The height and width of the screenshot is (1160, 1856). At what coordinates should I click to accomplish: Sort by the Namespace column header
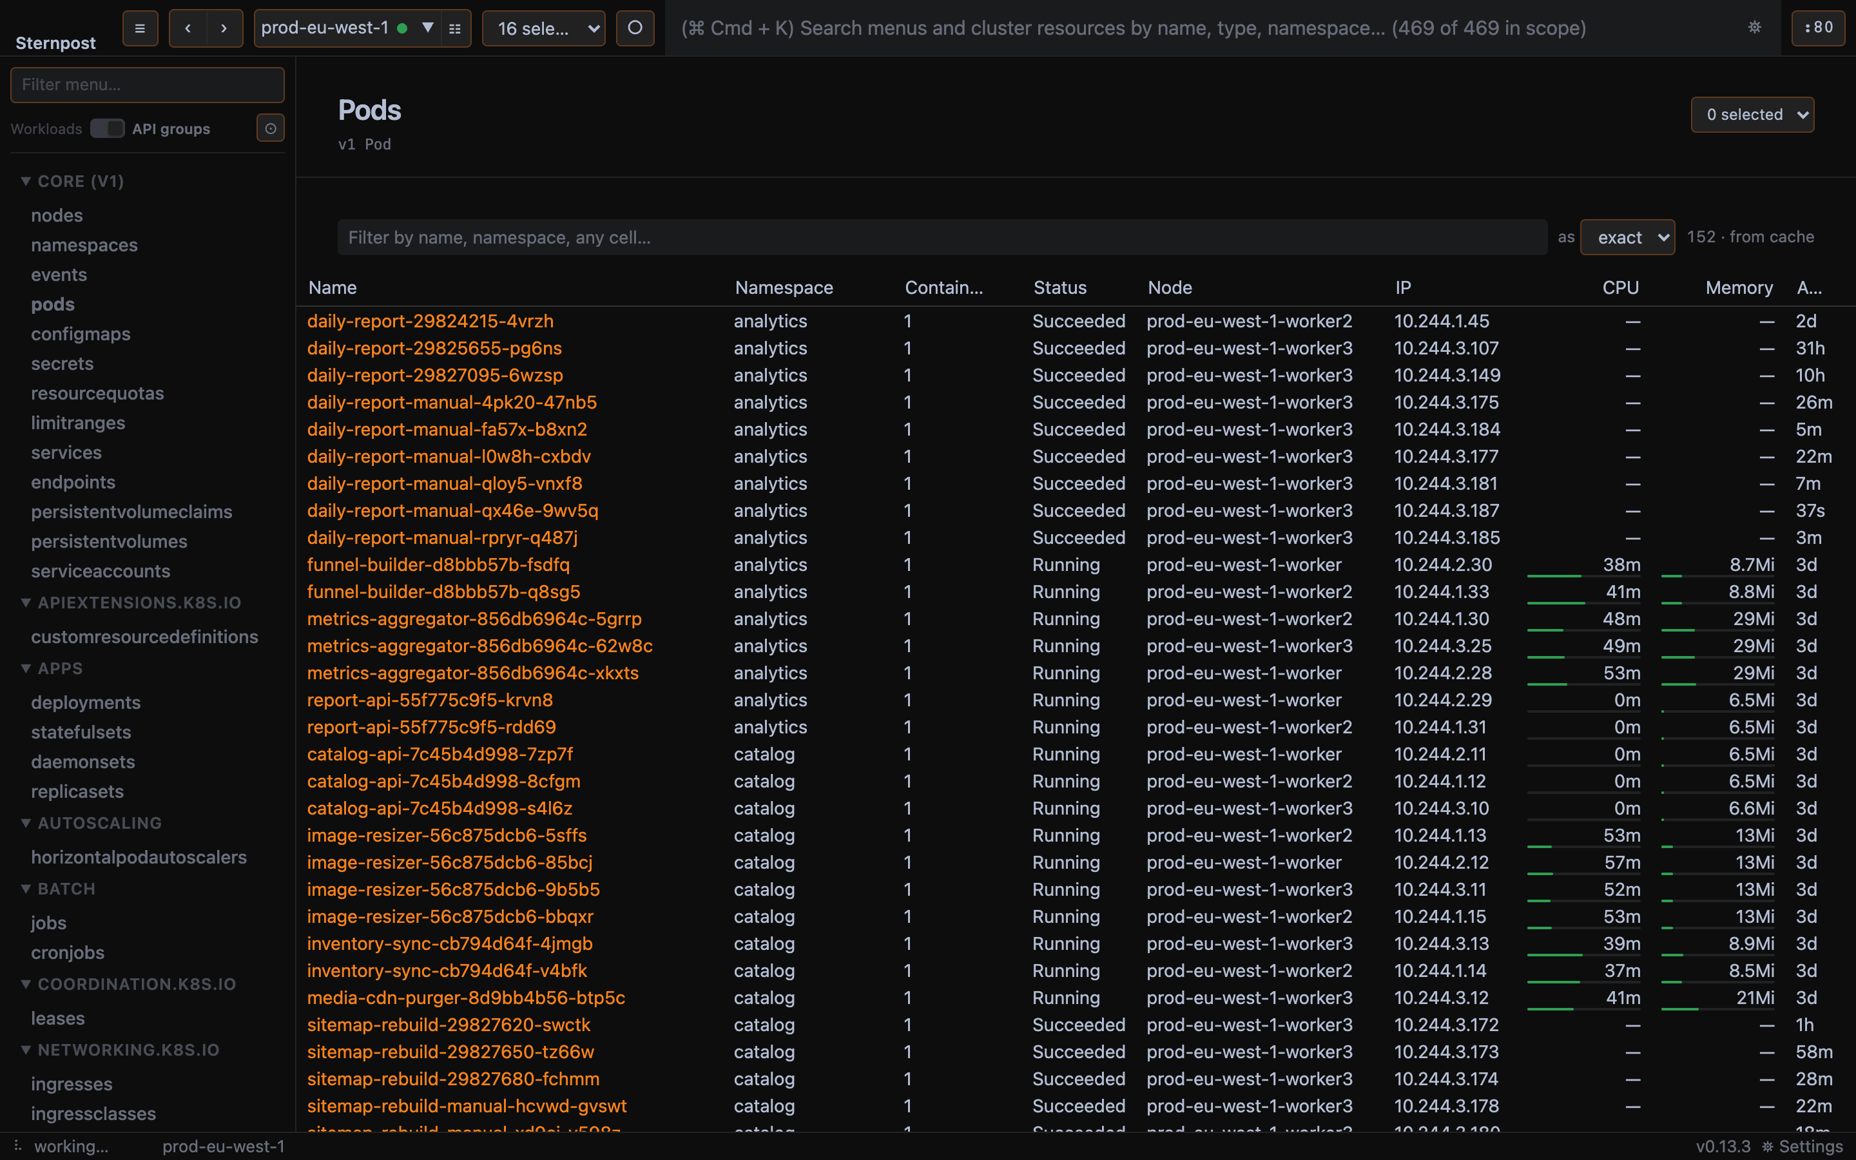[x=783, y=287]
